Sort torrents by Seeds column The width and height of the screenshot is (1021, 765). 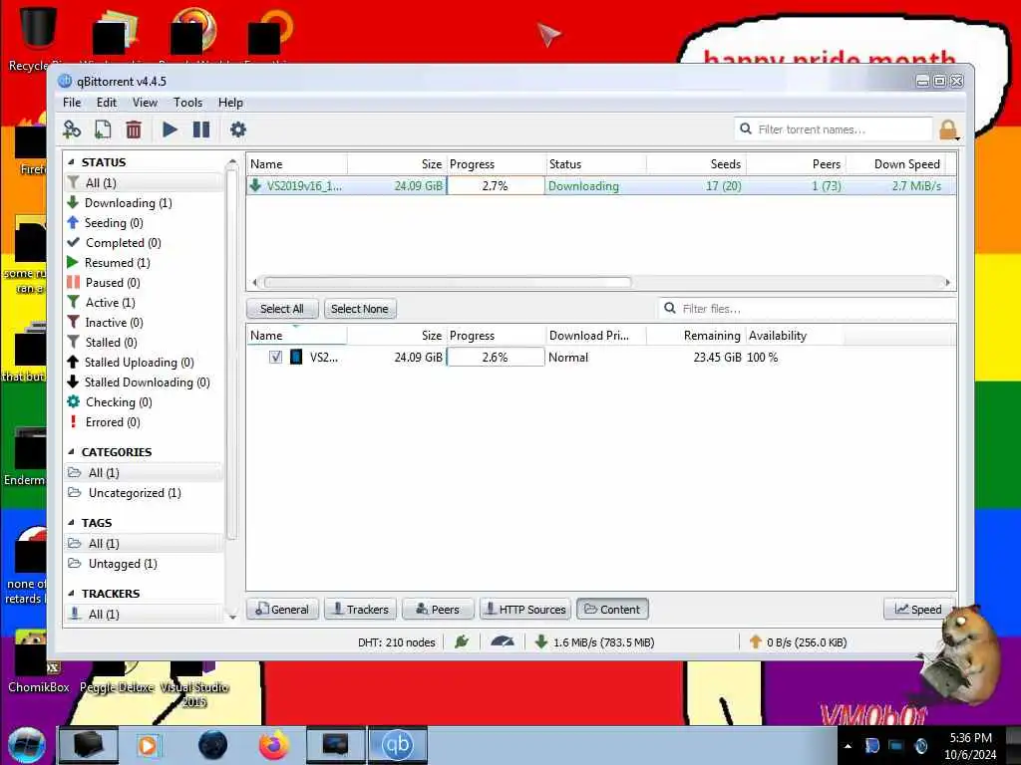pos(697,164)
